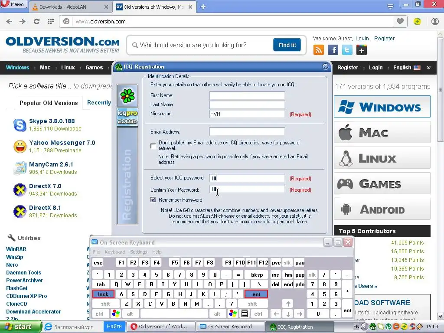
Task: Click the bksp key on On-Screen Keyboard
Action: (257, 274)
